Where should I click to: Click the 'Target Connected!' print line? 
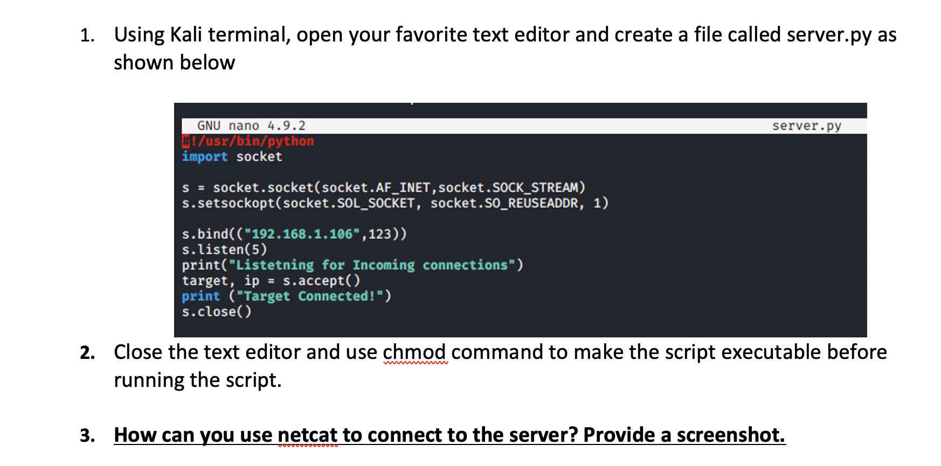click(x=287, y=296)
